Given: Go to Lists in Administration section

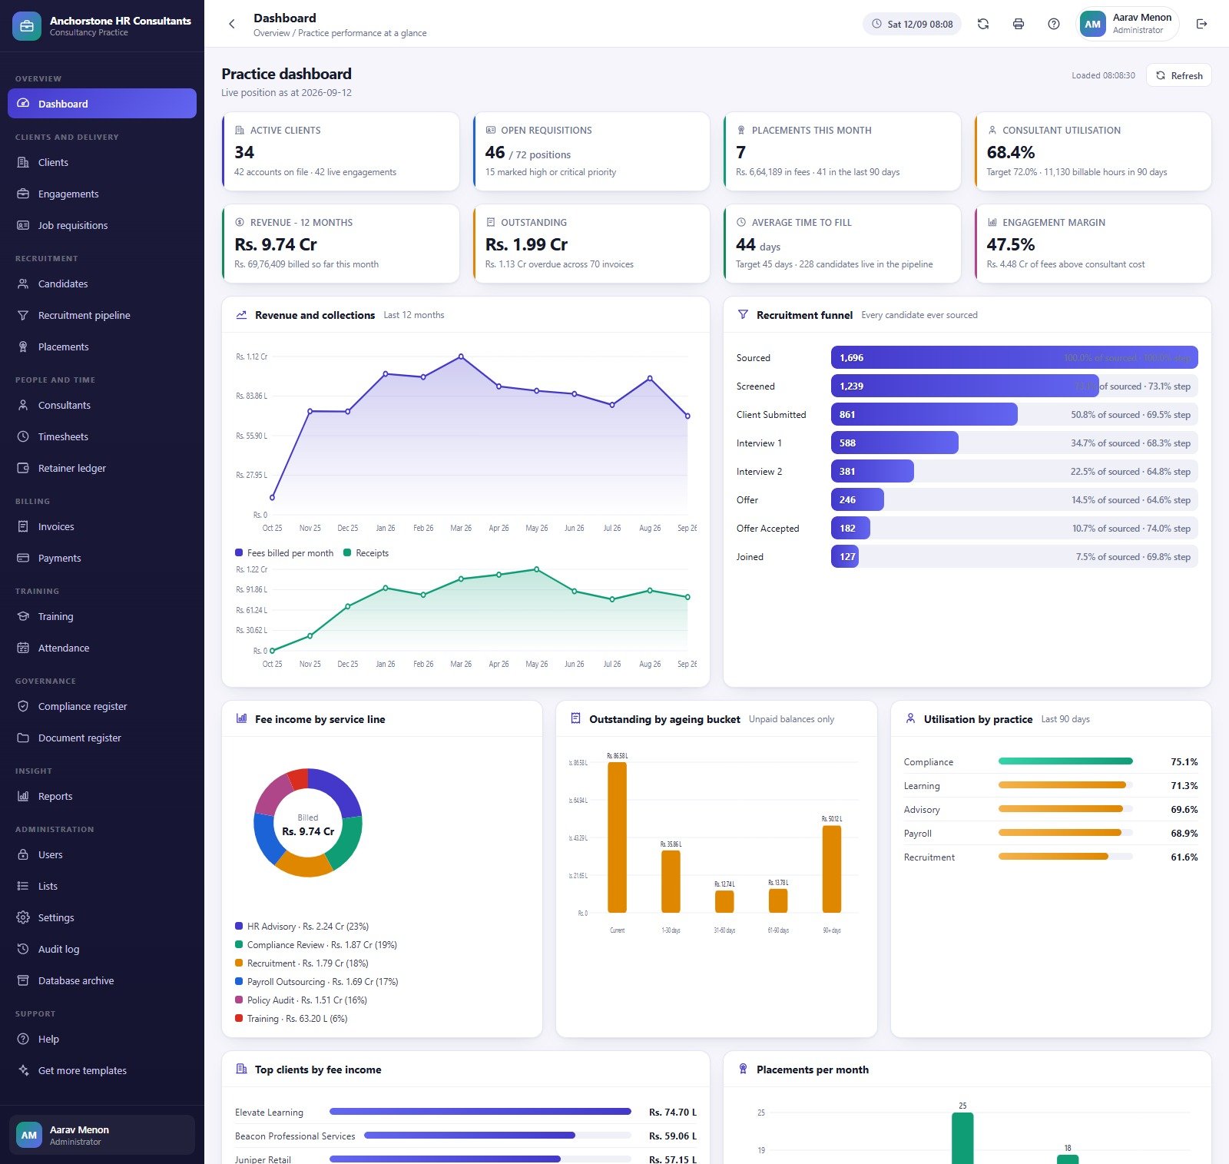Looking at the screenshot, I should click(x=102, y=886).
